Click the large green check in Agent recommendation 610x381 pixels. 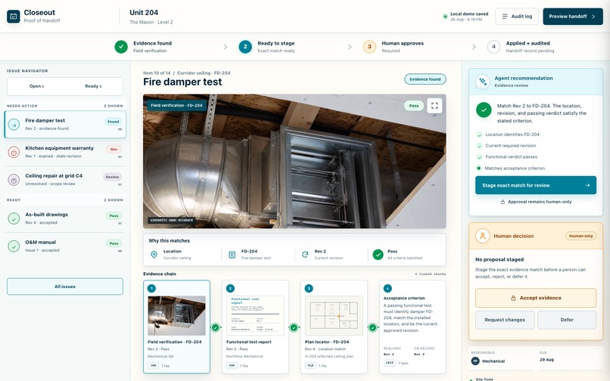484,110
